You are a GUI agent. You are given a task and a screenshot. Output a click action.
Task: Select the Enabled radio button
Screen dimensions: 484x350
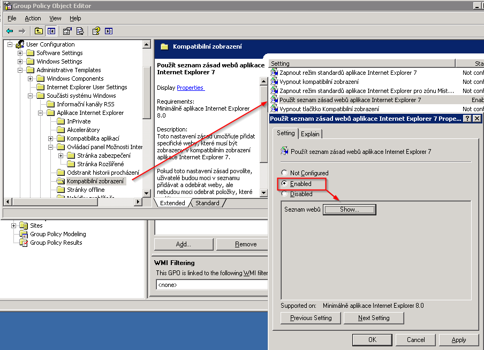point(284,183)
